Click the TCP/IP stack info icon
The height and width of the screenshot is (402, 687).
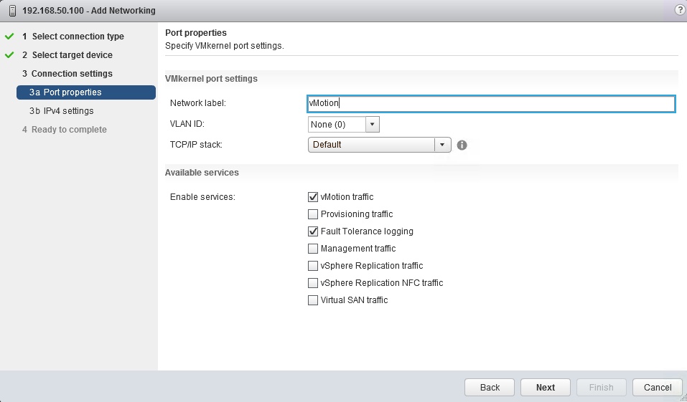tap(462, 145)
